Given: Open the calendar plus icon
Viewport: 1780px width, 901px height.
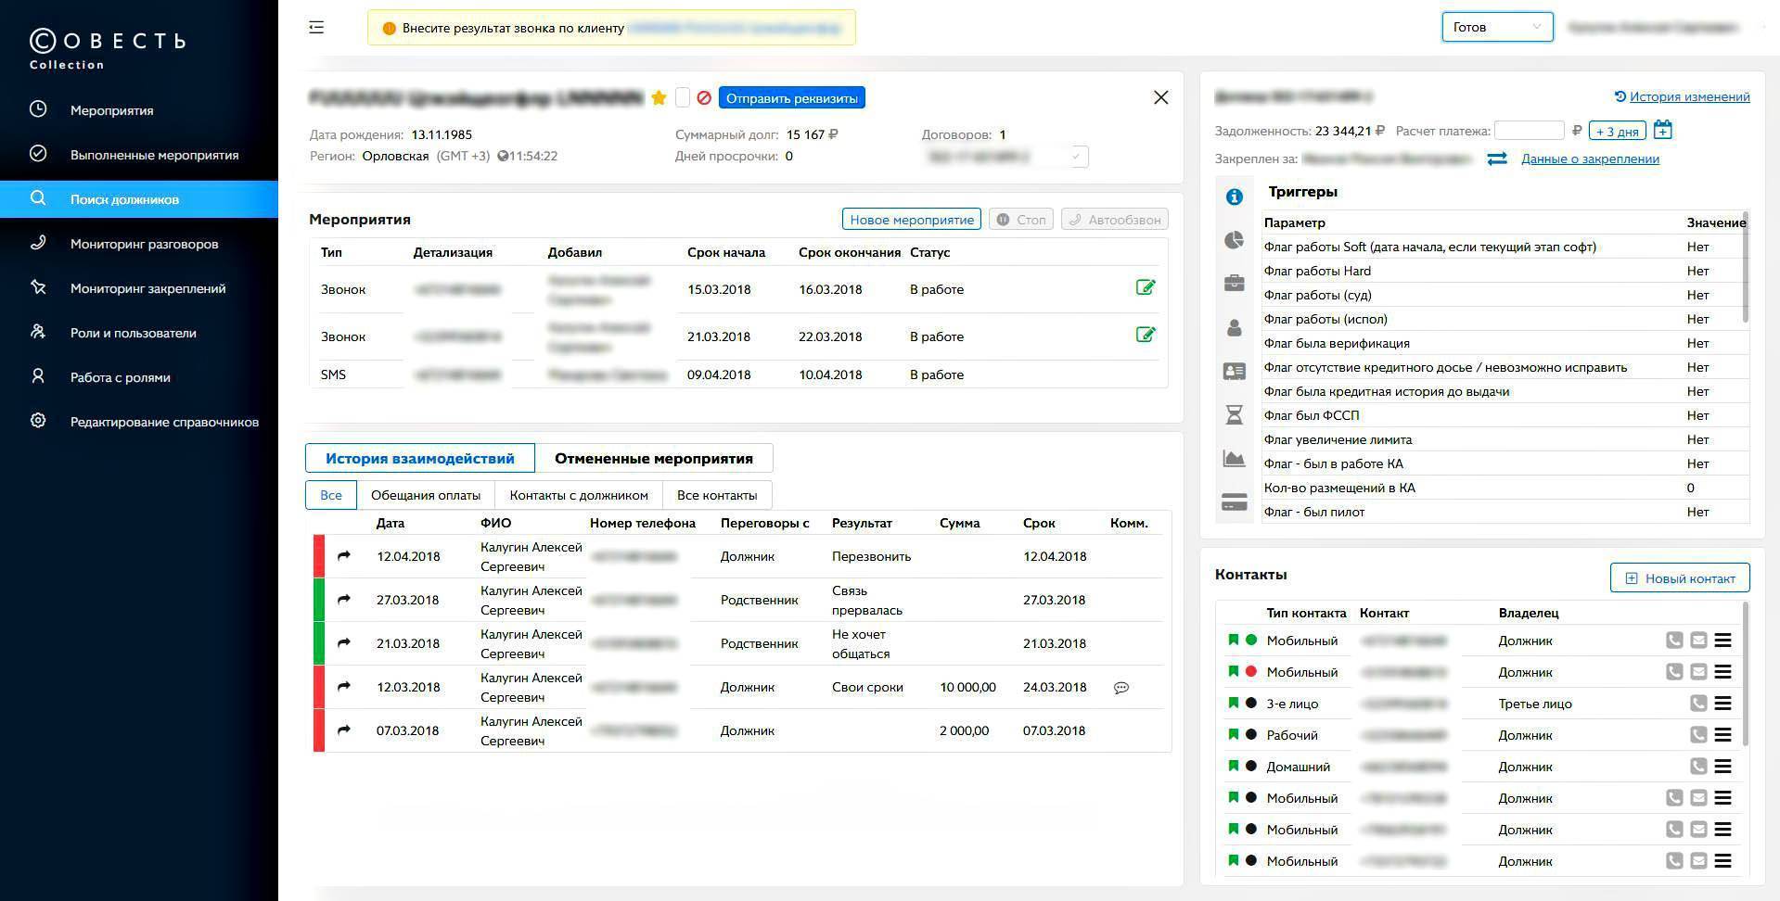Looking at the screenshot, I should click(1663, 130).
